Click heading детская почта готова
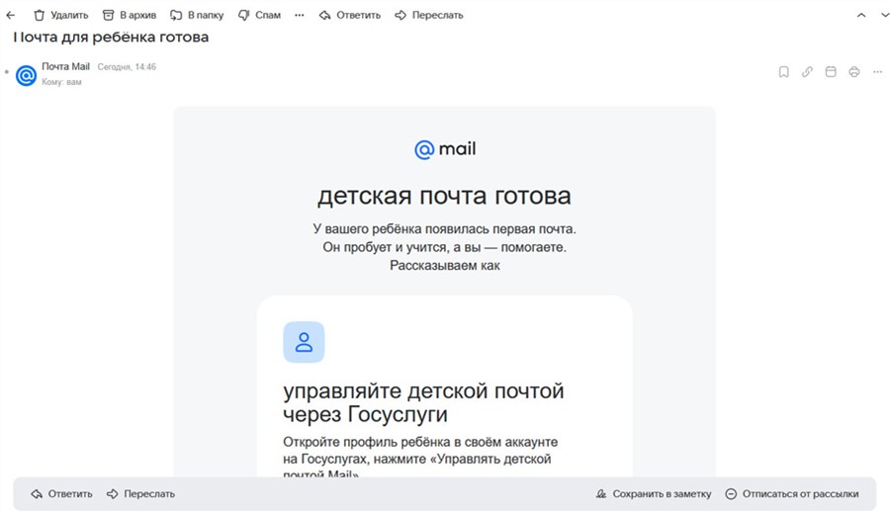This screenshot has width=890, height=514. coord(444,196)
